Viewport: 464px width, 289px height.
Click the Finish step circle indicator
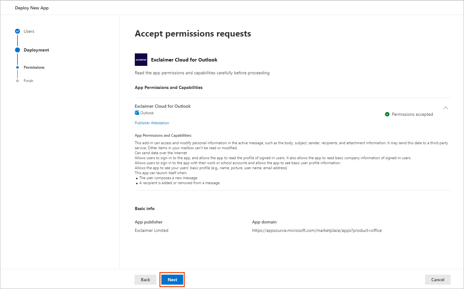pyautogui.click(x=17, y=81)
